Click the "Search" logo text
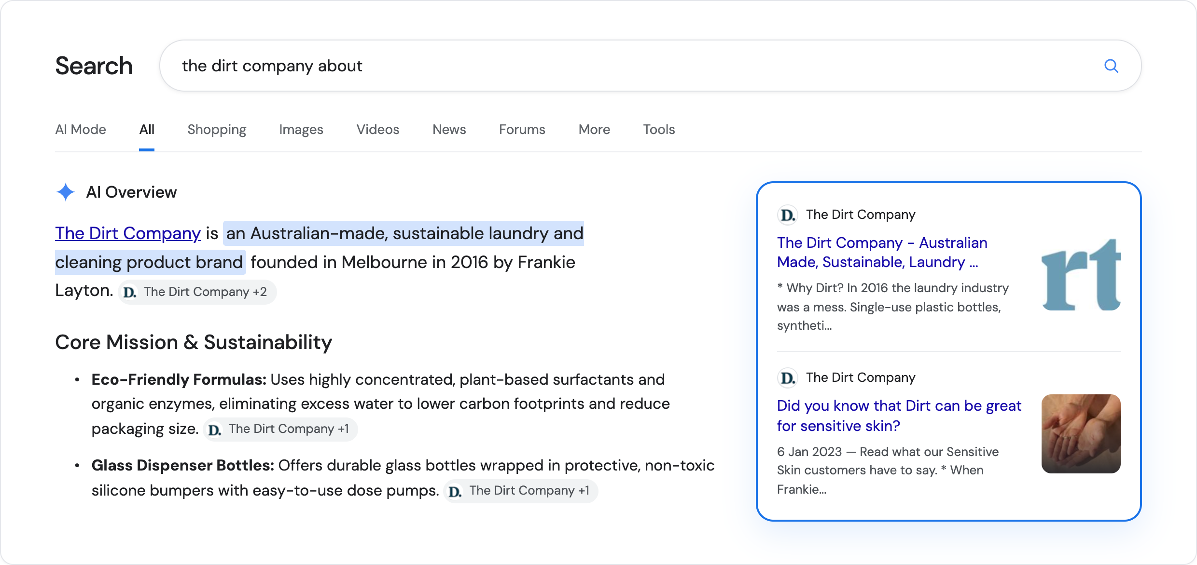The image size is (1197, 565). pyautogui.click(x=94, y=66)
